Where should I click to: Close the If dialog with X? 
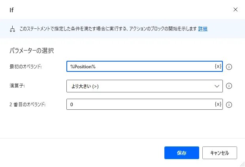(x=236, y=9)
